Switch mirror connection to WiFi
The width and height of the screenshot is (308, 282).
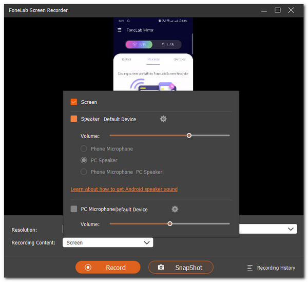click(139, 45)
